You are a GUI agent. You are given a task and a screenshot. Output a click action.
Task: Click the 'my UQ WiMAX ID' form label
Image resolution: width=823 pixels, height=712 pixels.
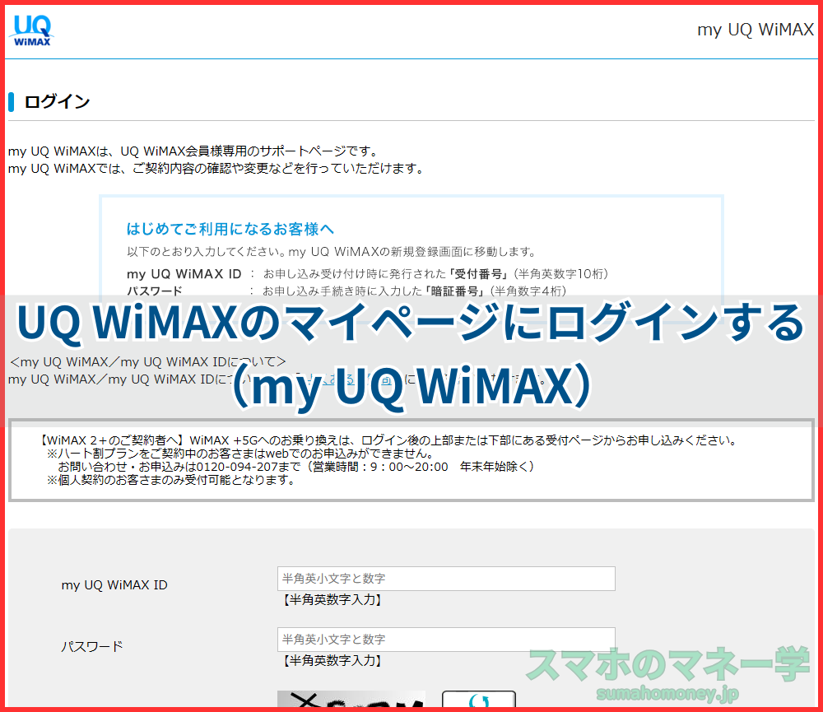pyautogui.click(x=114, y=585)
